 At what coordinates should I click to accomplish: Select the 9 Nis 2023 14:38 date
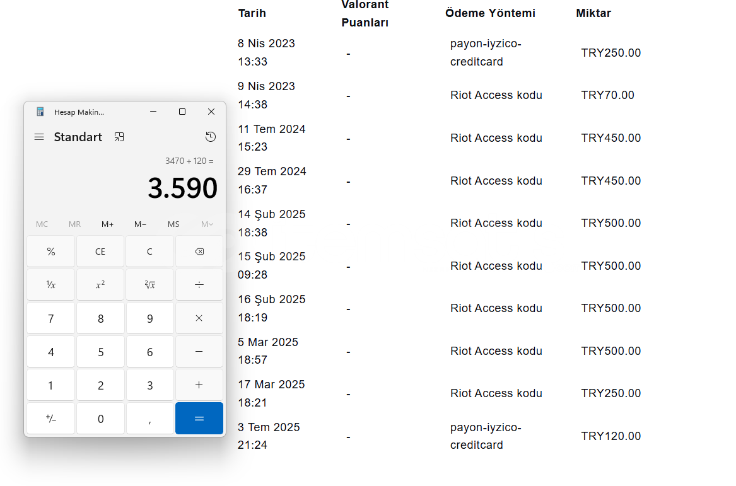(x=266, y=95)
